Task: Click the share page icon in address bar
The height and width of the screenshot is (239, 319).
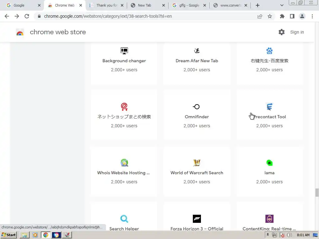Action: (260, 16)
